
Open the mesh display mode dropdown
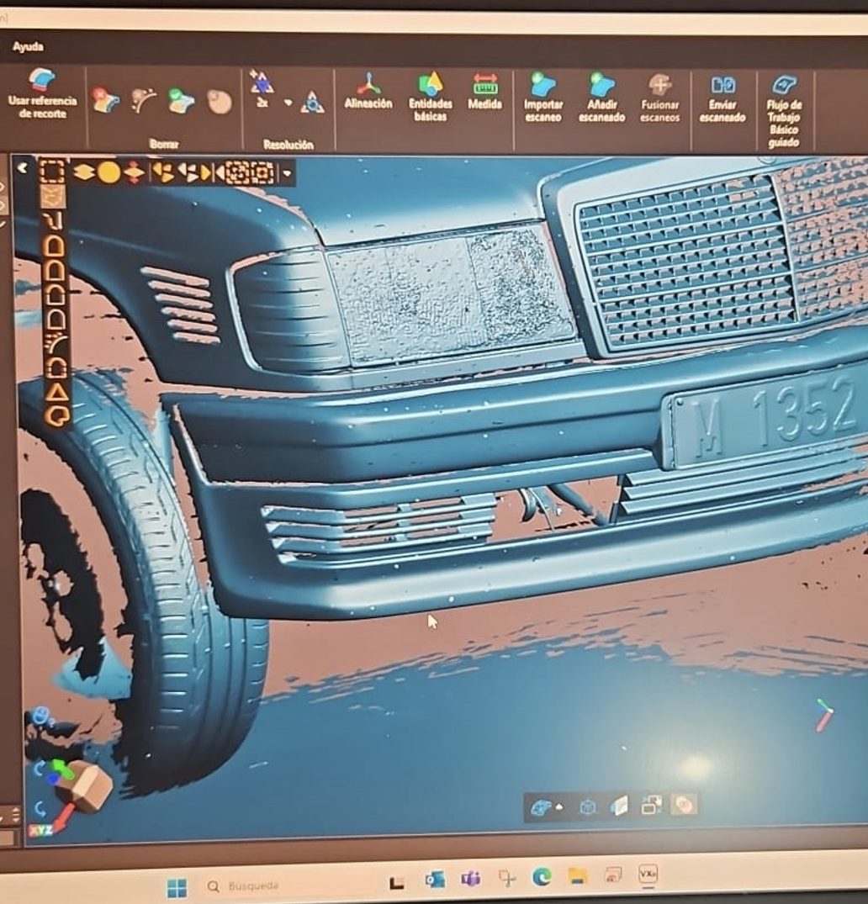559,806
